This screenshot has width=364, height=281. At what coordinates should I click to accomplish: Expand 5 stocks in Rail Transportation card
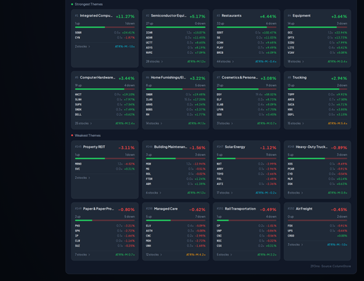coord(224,255)
